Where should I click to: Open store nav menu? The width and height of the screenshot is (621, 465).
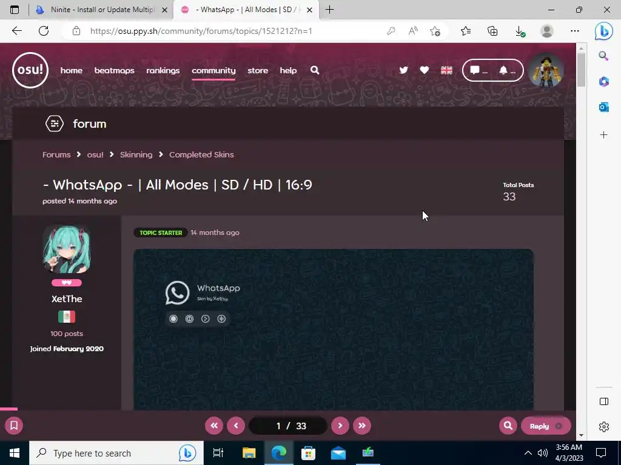coord(258,70)
